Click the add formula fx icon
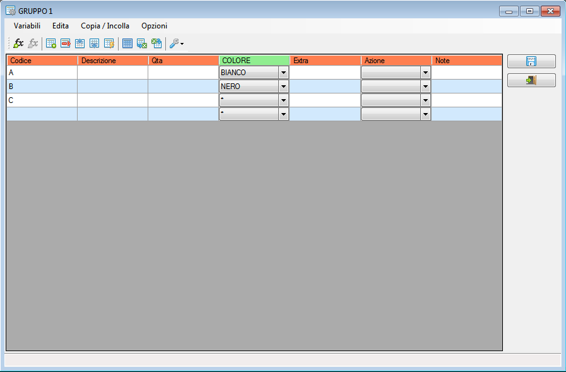This screenshot has width=566, height=372. pyautogui.click(x=18, y=44)
